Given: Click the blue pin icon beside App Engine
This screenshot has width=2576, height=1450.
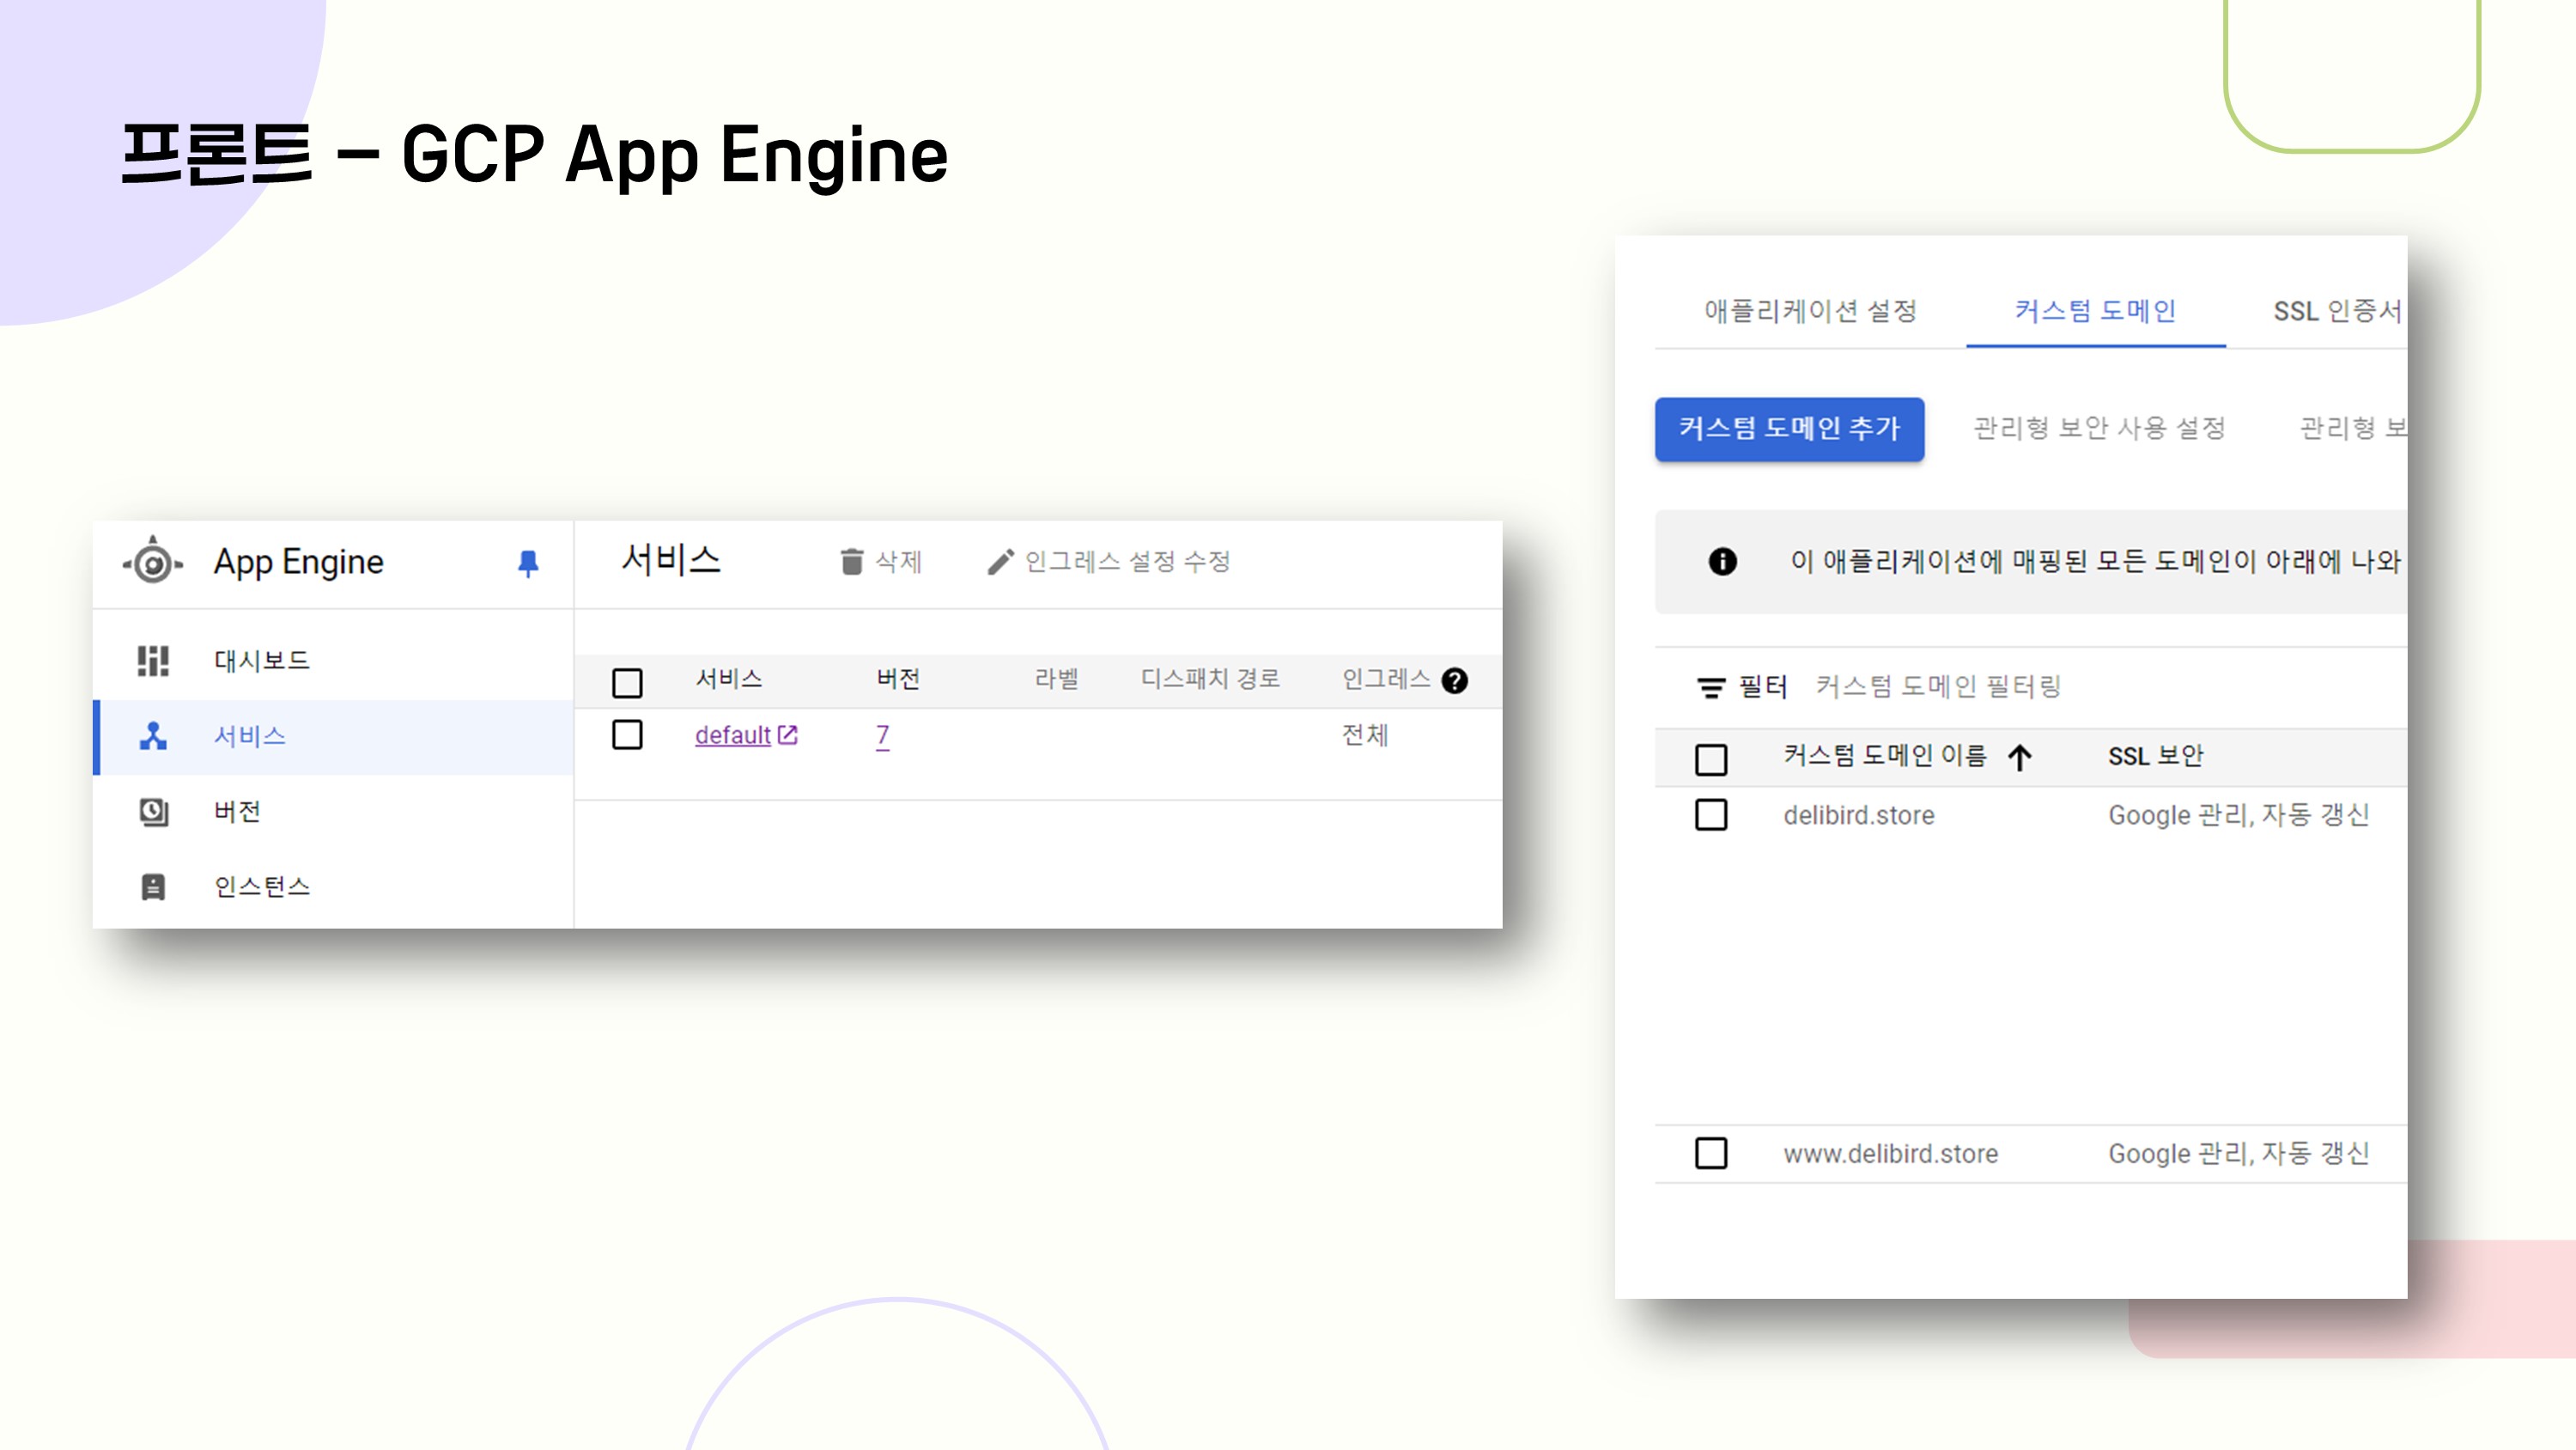Looking at the screenshot, I should pos(528,564).
